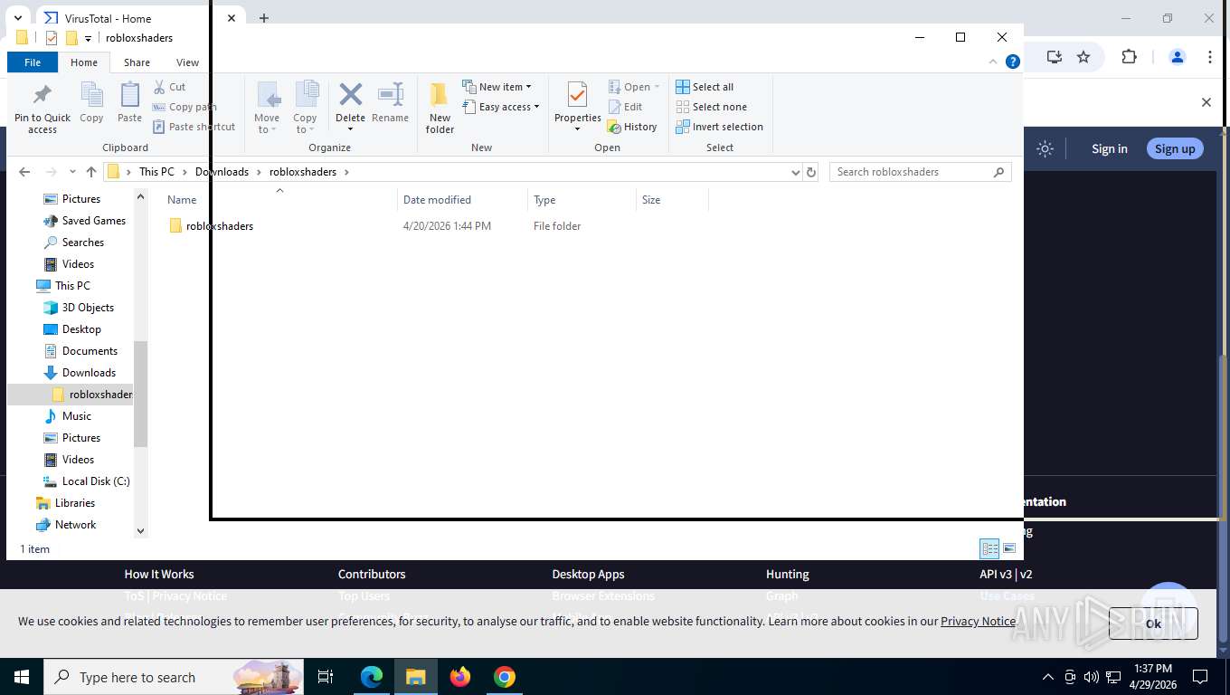Viewport: 1230px width, 695px height.
Task: Click Select all in ribbon
Action: click(x=705, y=87)
